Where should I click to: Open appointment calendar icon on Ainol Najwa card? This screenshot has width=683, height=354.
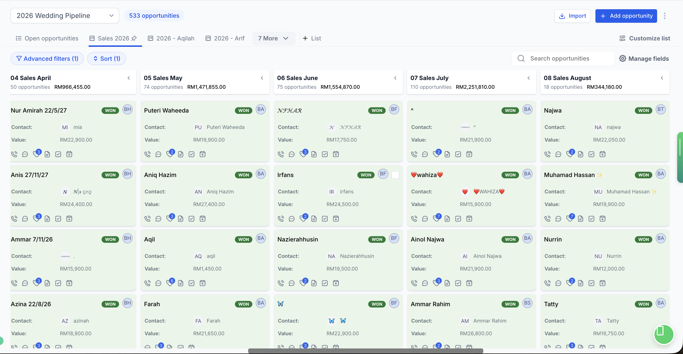point(469,283)
